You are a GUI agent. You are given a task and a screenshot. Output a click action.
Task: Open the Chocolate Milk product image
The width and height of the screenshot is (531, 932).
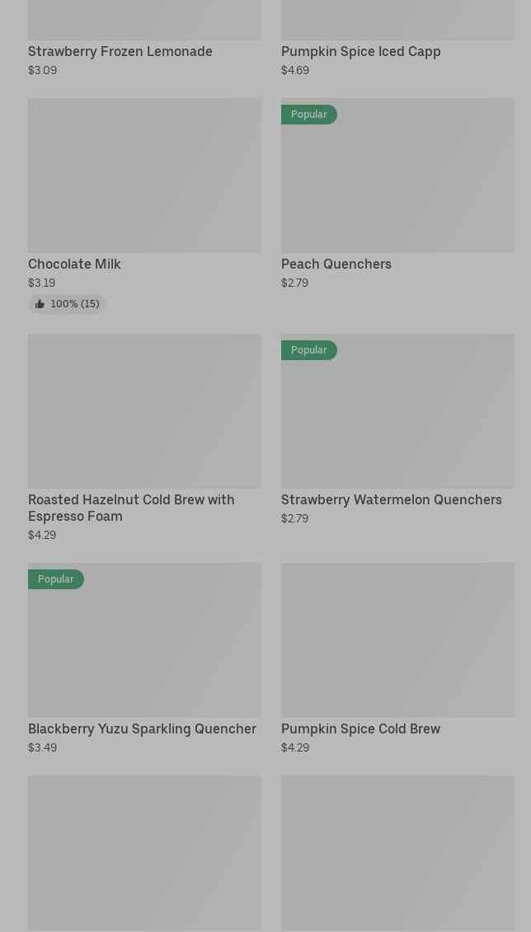click(x=144, y=175)
